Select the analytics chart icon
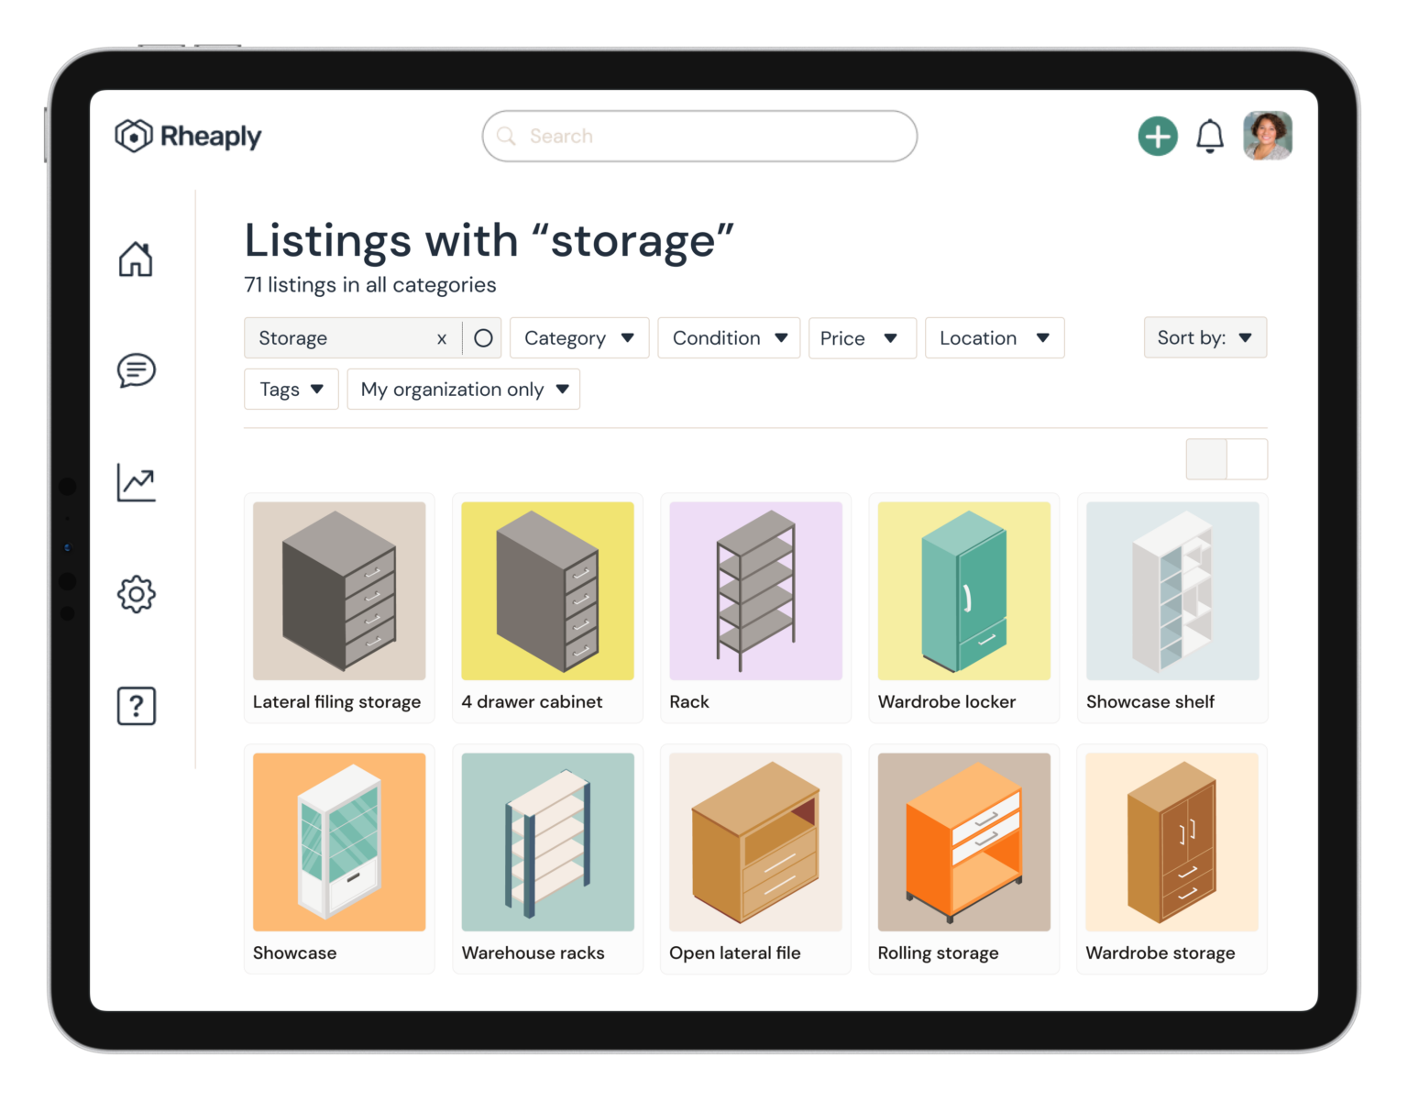The width and height of the screenshot is (1408, 1101). [x=136, y=483]
